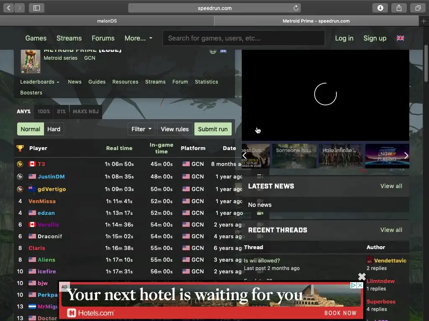
Task: Open 'Is wii allowed?' thread
Action: [x=262, y=261]
